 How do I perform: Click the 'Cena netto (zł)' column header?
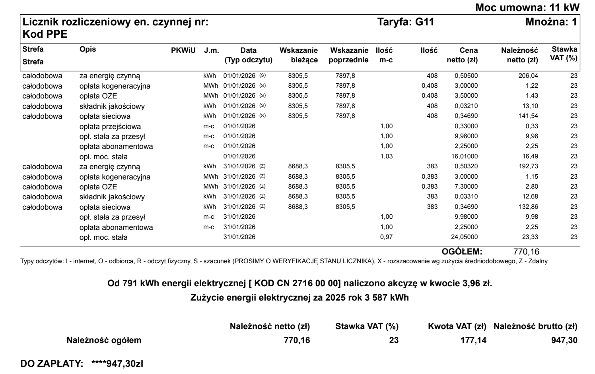click(x=463, y=55)
